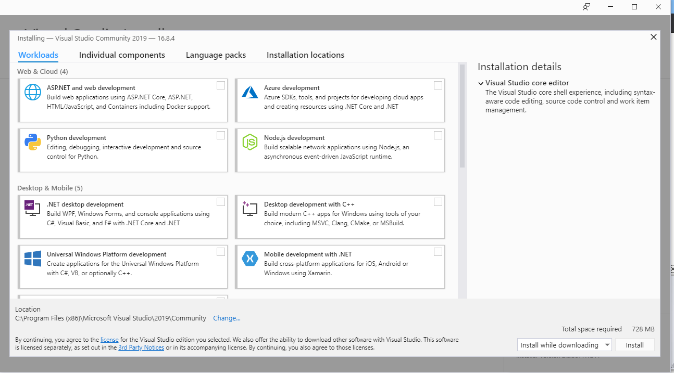
Task: Click the feedback icon in title bar
Action: tap(586, 7)
